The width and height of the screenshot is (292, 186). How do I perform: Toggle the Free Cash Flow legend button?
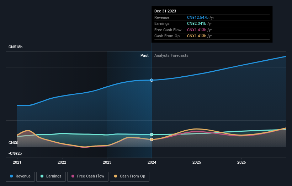[x=88, y=176]
